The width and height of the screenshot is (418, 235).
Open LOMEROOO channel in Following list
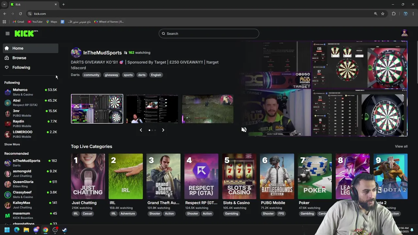[31, 134]
